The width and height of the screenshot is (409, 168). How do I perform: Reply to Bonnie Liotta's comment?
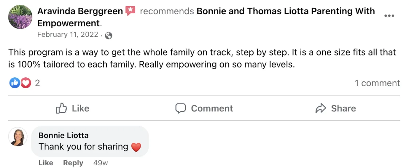pyautogui.click(x=73, y=163)
